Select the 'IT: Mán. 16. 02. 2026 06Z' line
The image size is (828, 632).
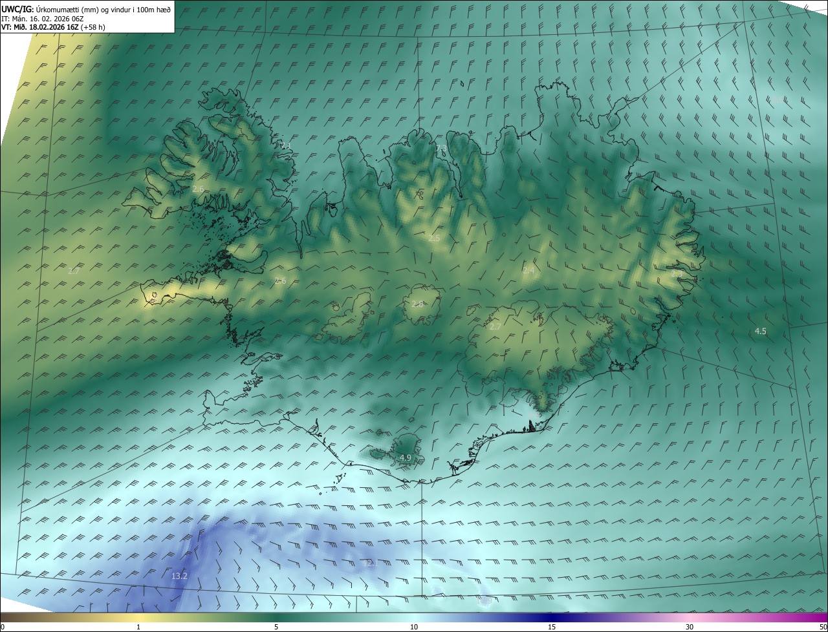42,18
